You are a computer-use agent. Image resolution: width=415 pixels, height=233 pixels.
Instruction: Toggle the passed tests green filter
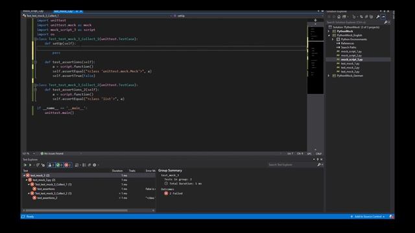tap(59, 165)
